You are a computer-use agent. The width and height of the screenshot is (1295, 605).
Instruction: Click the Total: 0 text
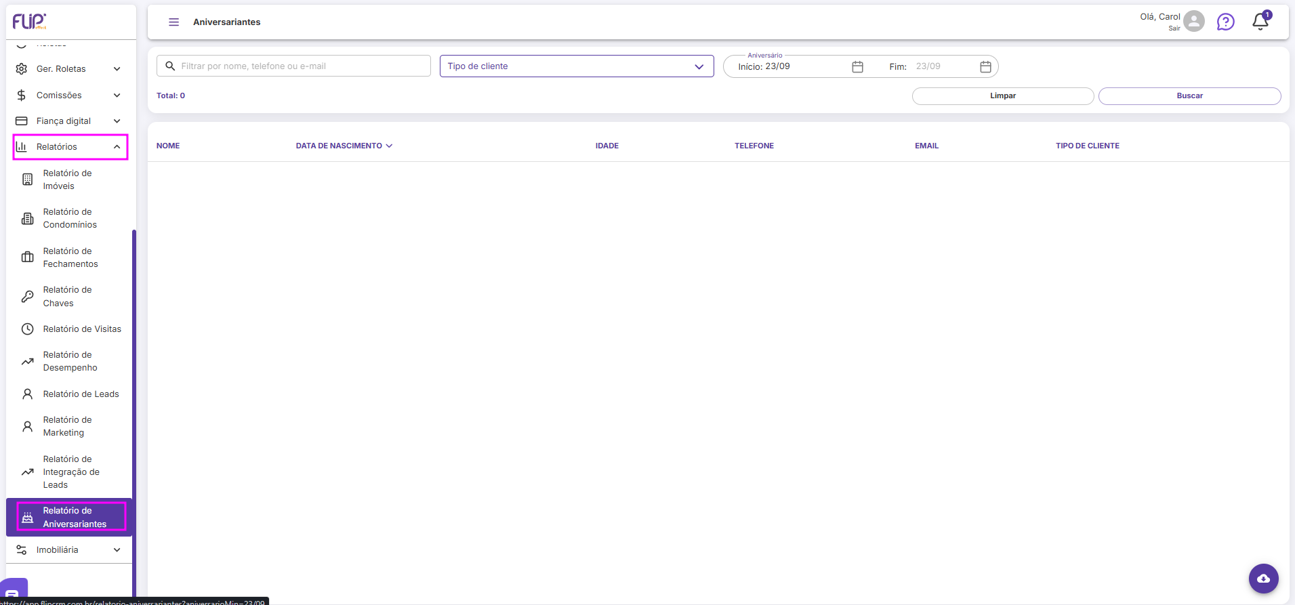click(x=171, y=96)
